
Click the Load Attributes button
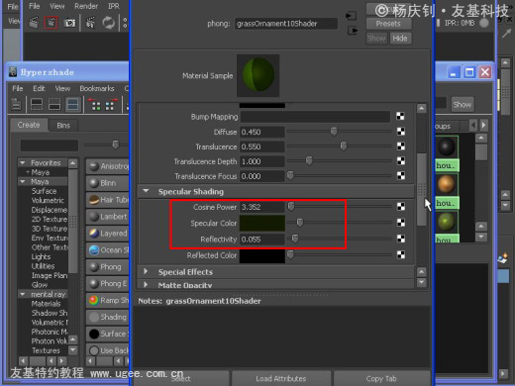[281, 378]
